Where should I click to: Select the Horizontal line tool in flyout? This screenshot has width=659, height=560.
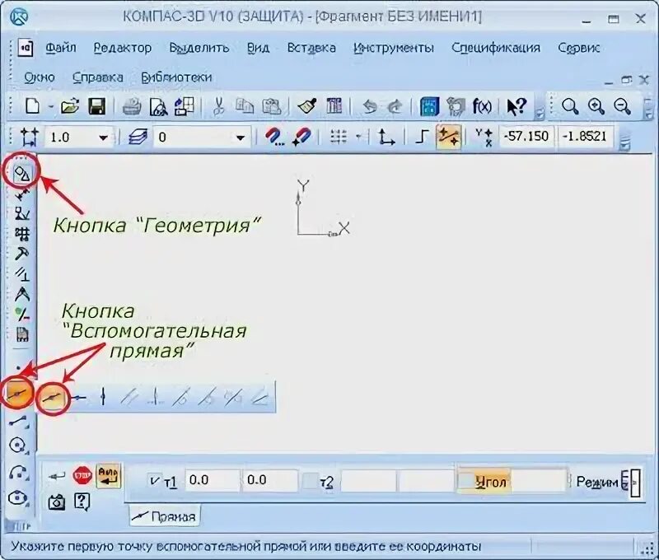click(x=78, y=397)
